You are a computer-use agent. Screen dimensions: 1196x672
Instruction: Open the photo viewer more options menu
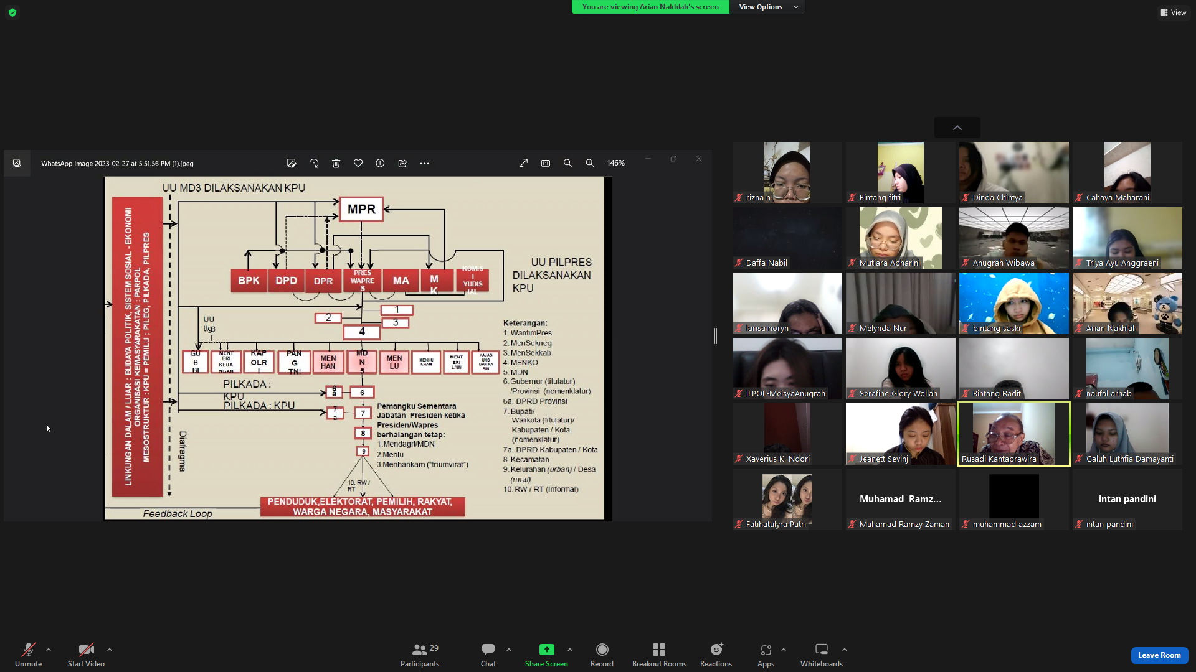(x=425, y=163)
